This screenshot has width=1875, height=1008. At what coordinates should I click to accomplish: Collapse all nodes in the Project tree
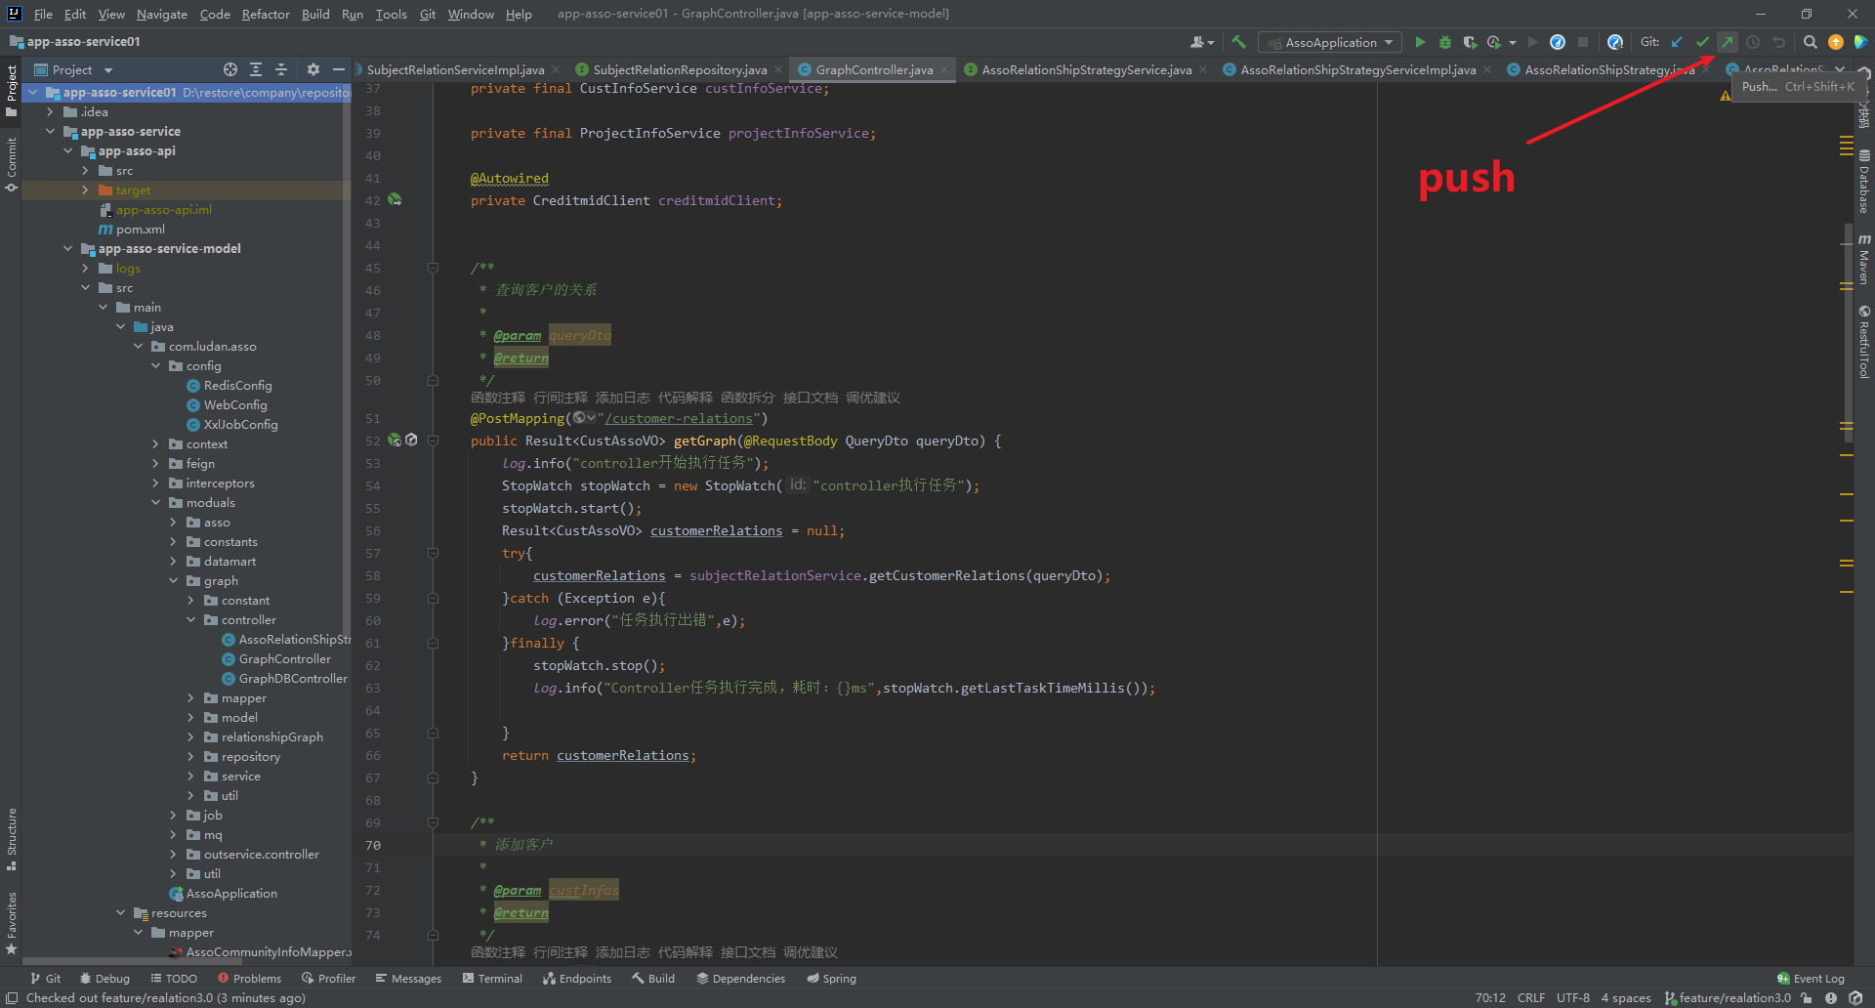(x=282, y=69)
